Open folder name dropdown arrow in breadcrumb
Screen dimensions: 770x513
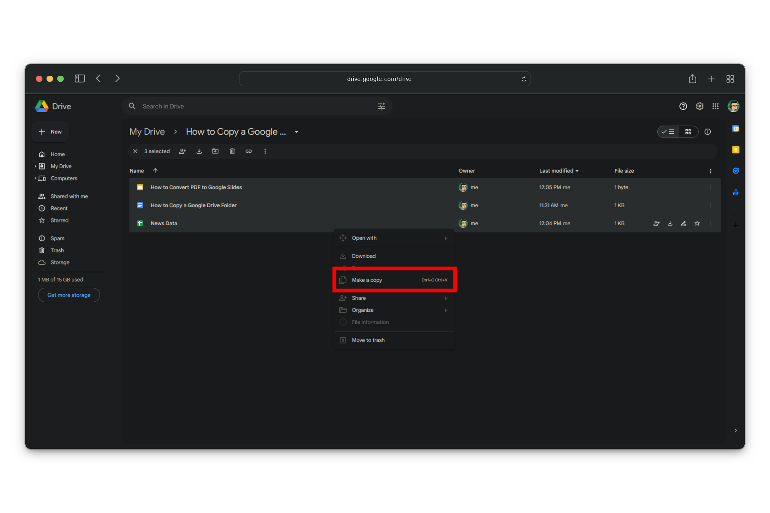point(296,132)
